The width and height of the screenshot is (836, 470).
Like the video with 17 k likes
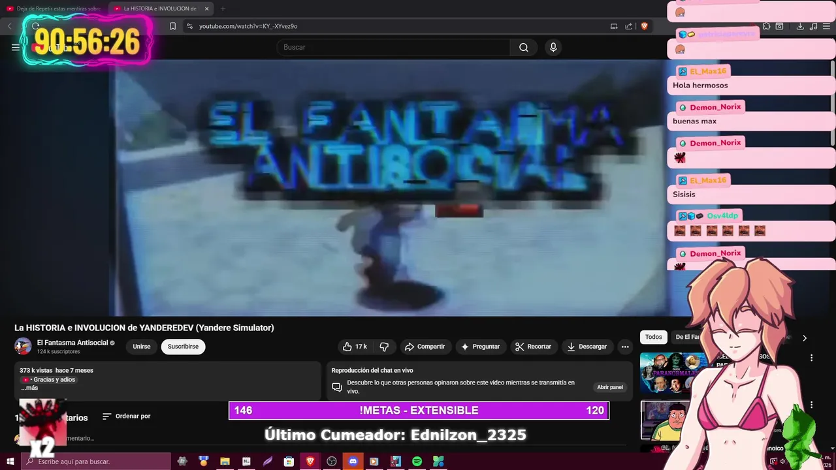click(355, 347)
